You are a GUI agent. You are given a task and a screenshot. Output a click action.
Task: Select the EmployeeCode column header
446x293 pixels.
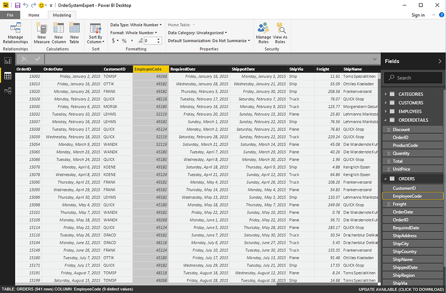click(x=151, y=69)
